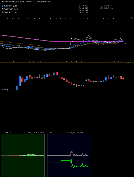The width and height of the screenshot is (134, 177).
Task: Click the 'Avg V: 0.026 M' volume text
Action: tap(106, 6)
